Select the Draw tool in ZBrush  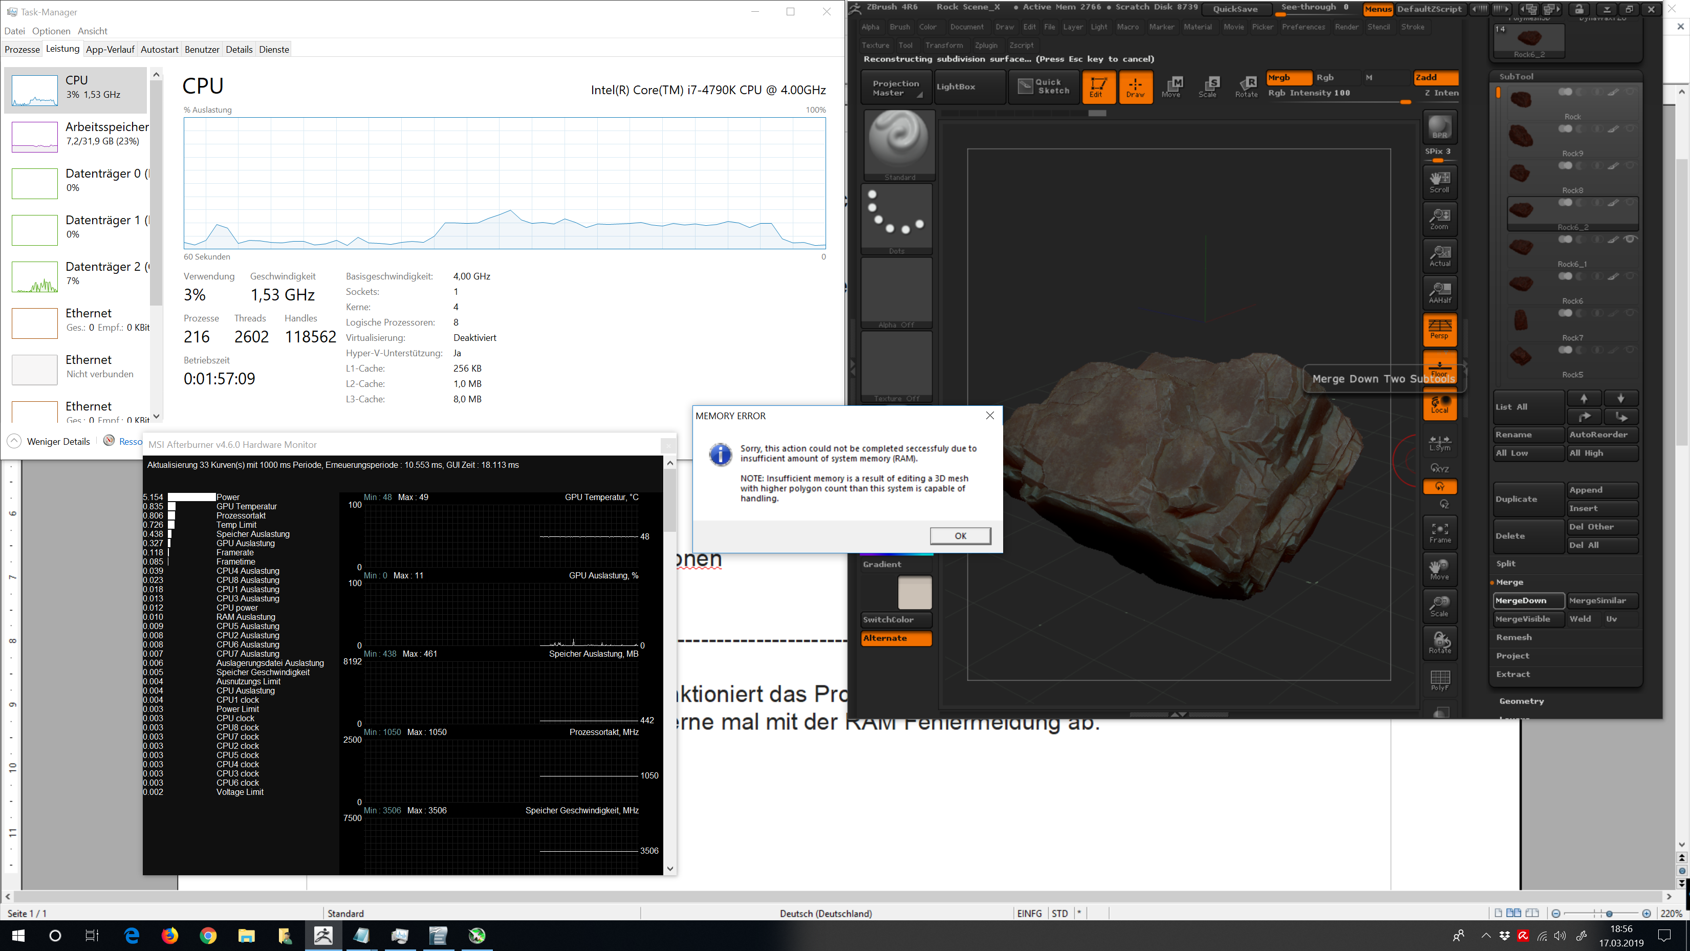(x=1134, y=86)
